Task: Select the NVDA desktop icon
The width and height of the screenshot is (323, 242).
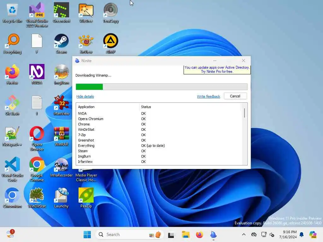Action: (37, 75)
